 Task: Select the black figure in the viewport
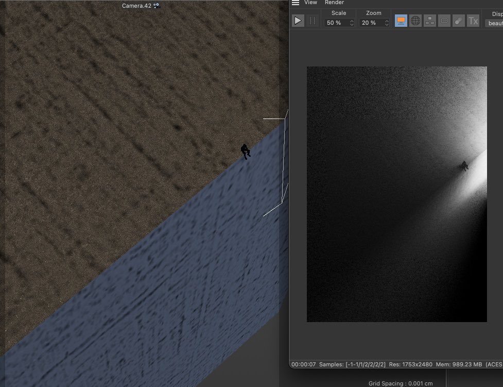246,152
